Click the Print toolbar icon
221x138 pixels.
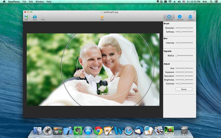(x=43, y=17)
